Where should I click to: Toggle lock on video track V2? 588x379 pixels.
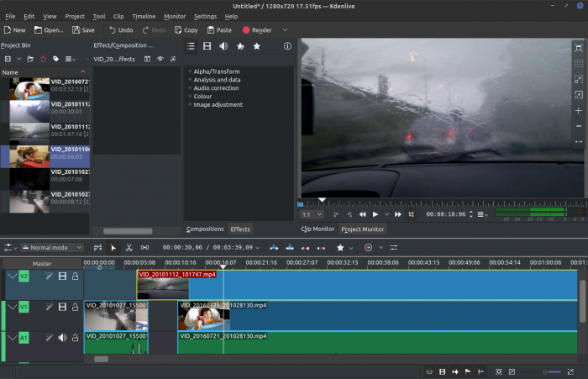coord(75,276)
